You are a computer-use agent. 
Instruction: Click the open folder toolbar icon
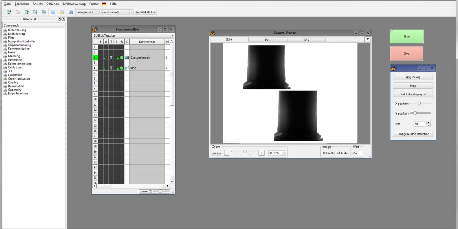pos(62,12)
